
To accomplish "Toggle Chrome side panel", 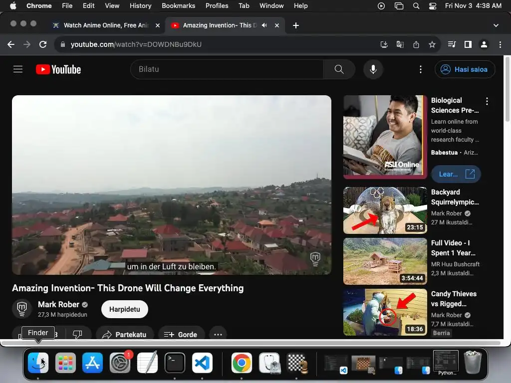I will point(468,44).
